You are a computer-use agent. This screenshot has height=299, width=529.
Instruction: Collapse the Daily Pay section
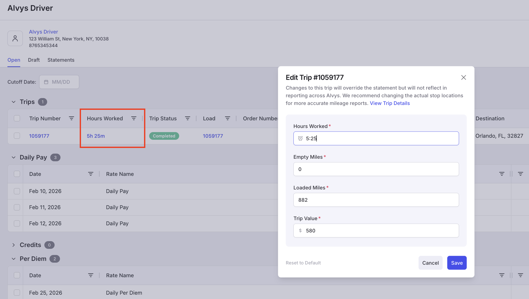pos(14,157)
